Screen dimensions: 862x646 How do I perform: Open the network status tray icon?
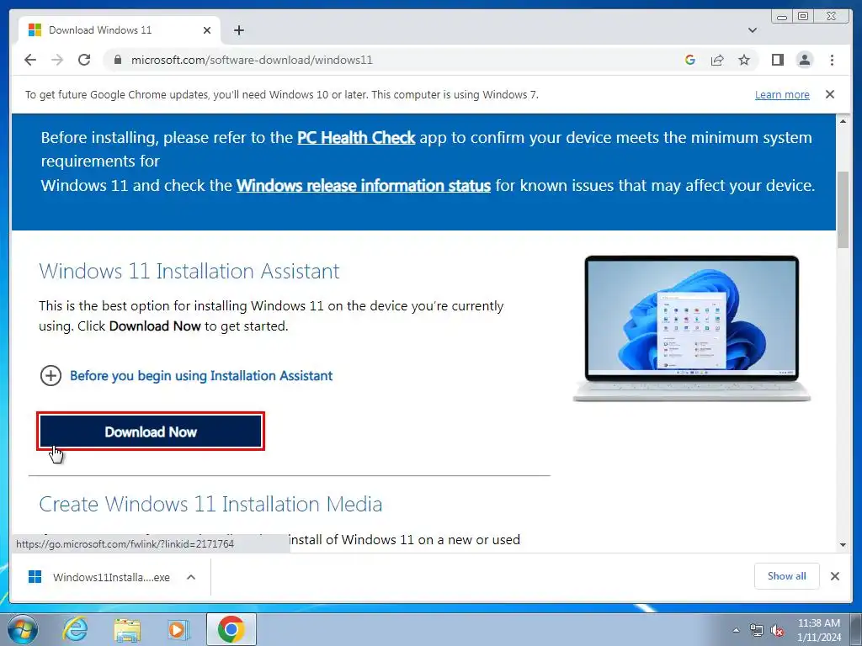pos(757,631)
